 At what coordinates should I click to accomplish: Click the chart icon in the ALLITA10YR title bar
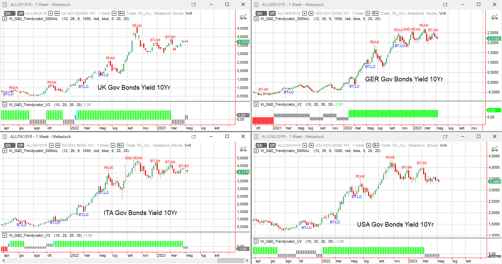point(5,137)
